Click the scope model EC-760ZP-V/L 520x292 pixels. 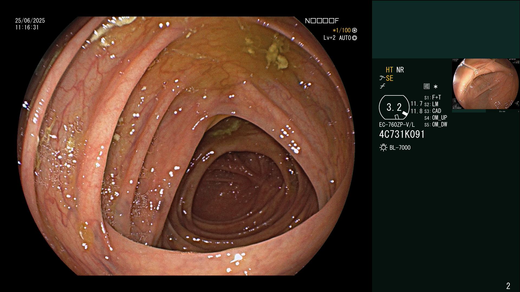click(x=397, y=125)
